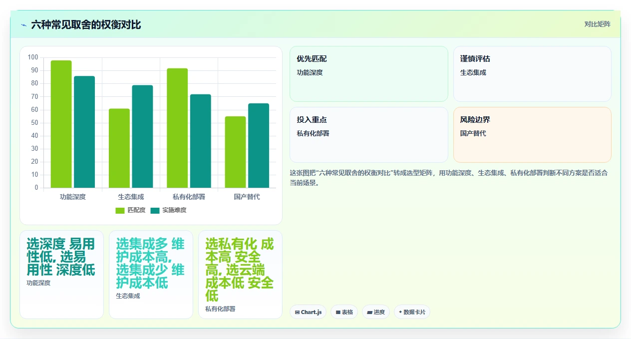The height and width of the screenshot is (339, 631).
Task: Toggle the 实施难度 legend label
Action: click(174, 210)
